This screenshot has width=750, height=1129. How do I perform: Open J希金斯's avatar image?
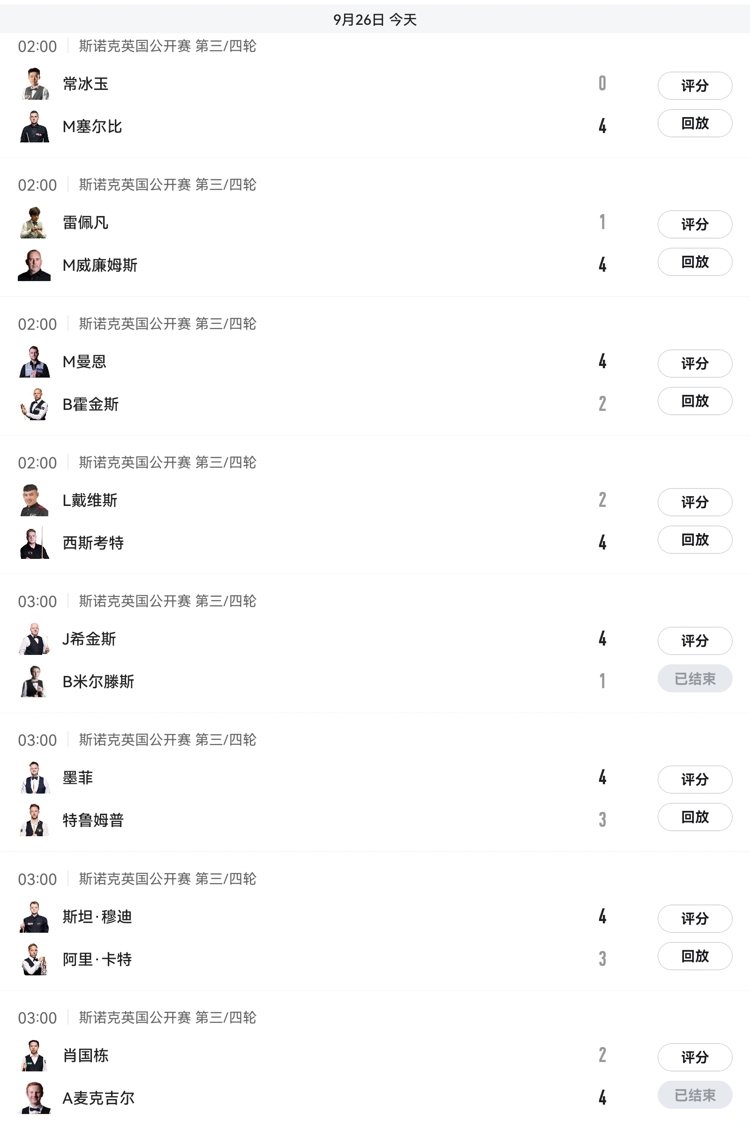(x=34, y=639)
